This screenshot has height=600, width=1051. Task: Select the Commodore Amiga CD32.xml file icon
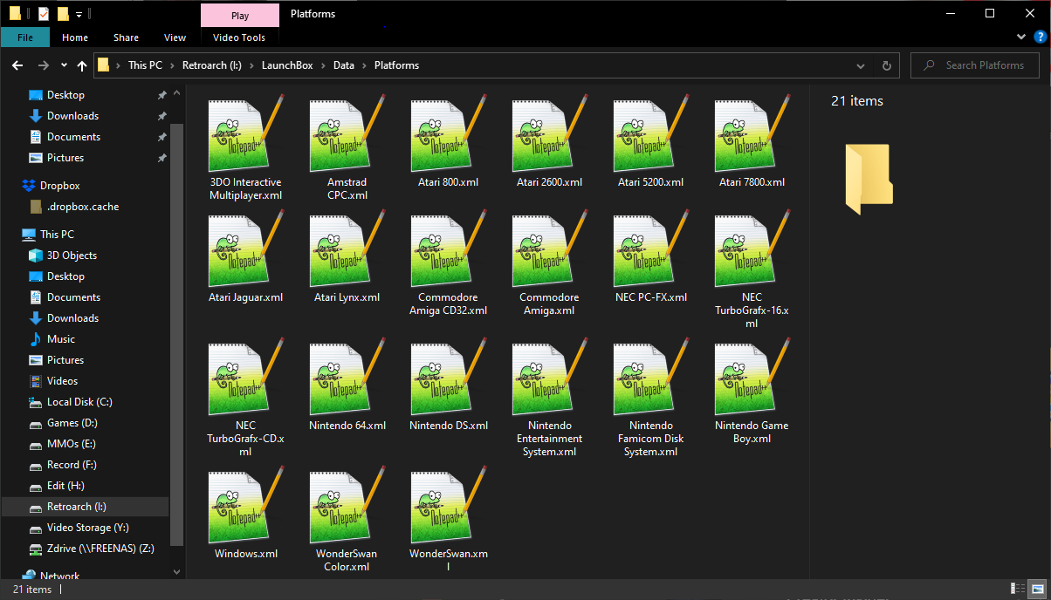448,248
